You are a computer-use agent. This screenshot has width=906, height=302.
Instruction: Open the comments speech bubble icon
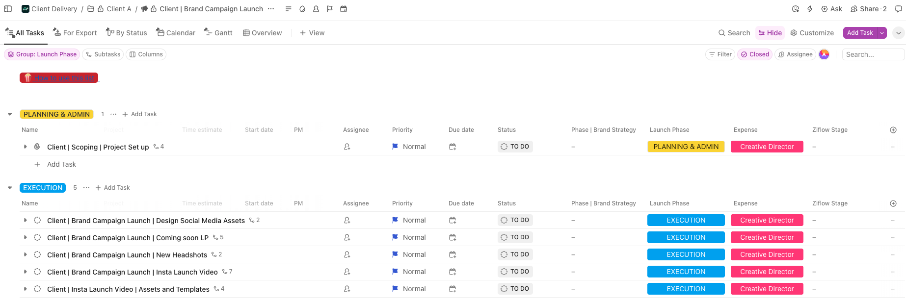(898, 9)
